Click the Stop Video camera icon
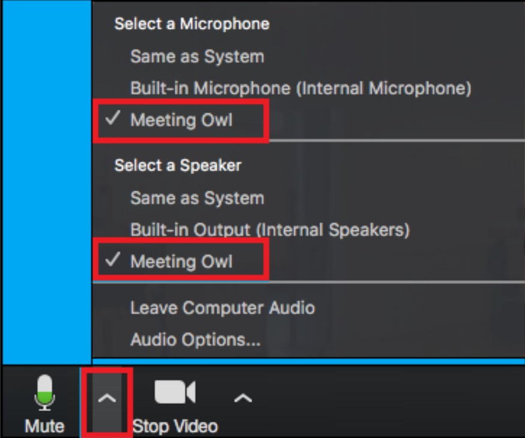The width and height of the screenshot is (525, 438). point(175,392)
